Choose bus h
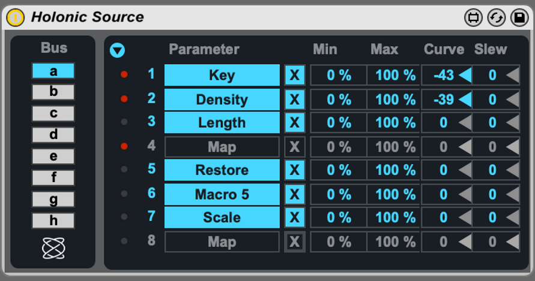The image size is (535, 281). (53, 220)
